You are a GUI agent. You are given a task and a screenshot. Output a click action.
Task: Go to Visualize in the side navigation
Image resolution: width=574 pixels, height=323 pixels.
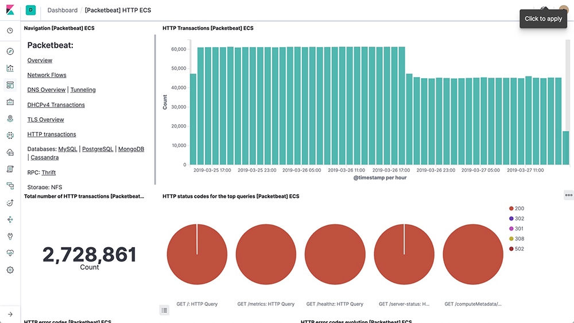[x=10, y=68]
